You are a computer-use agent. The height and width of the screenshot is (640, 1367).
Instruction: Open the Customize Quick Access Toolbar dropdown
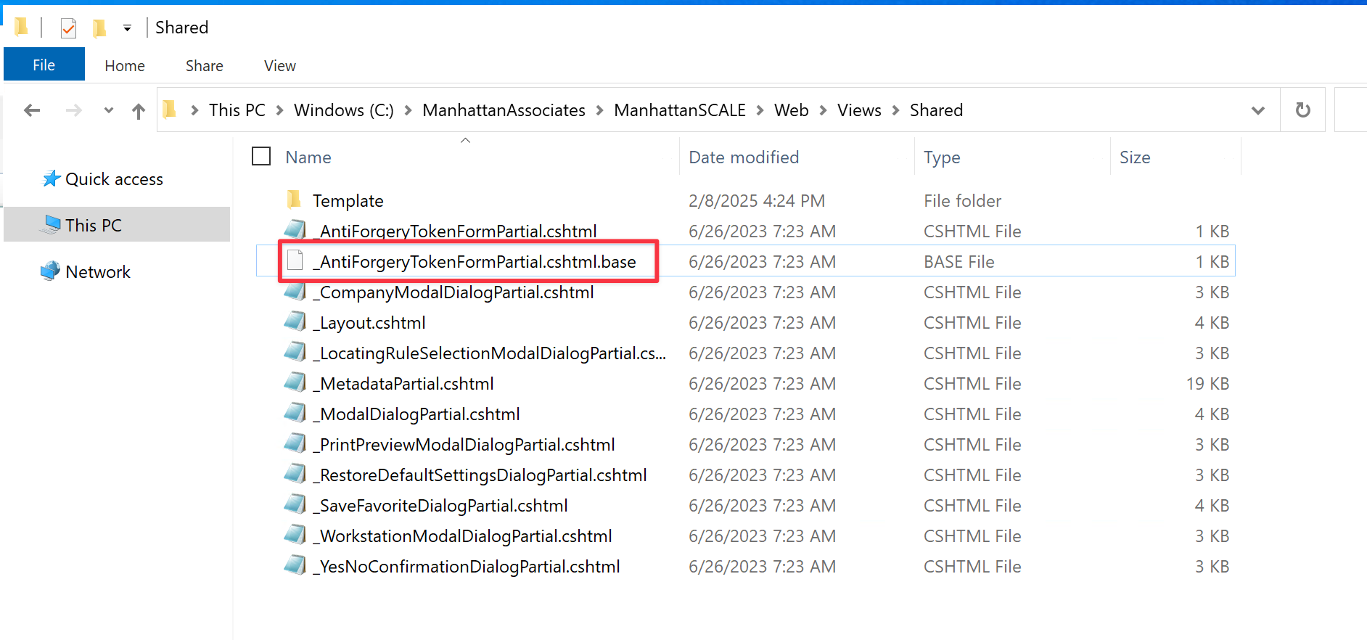click(x=127, y=28)
